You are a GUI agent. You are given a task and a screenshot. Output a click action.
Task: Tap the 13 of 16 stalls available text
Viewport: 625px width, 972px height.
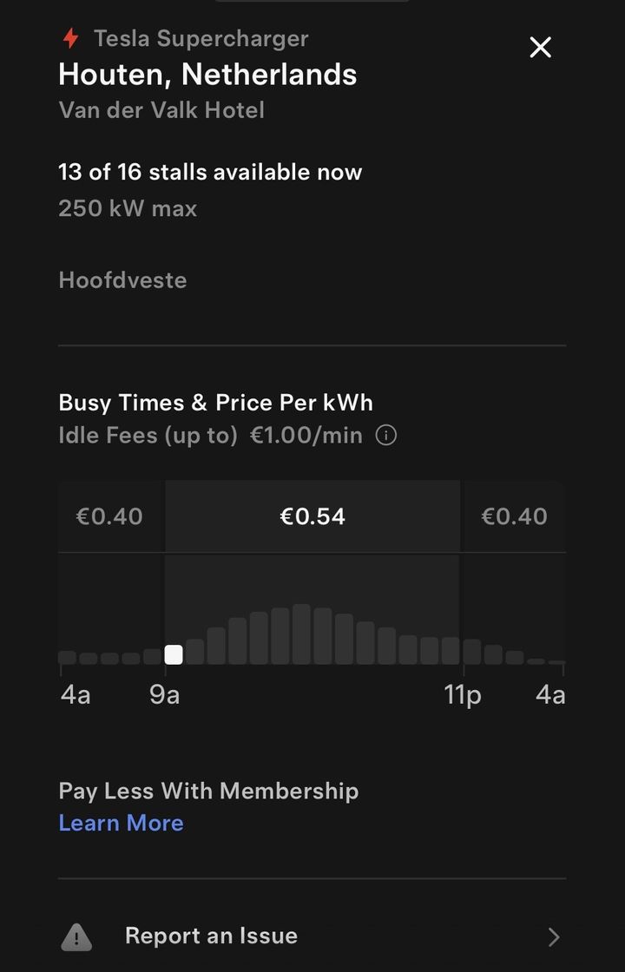pos(210,172)
